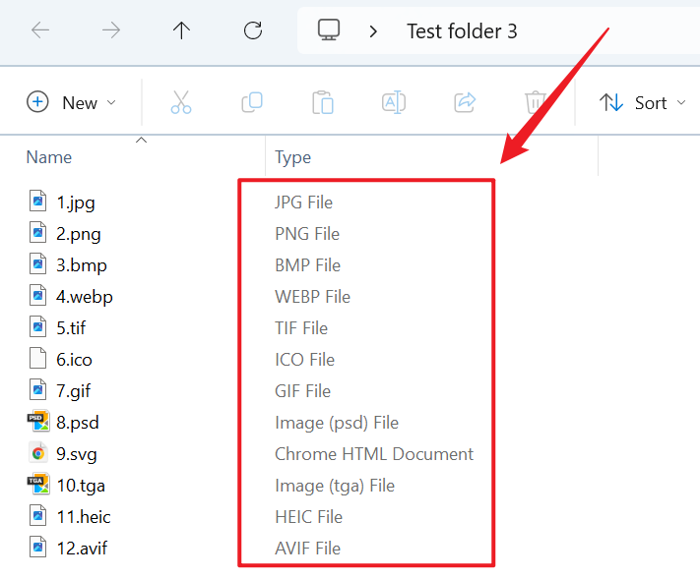Viewport: 700px width, 579px height.
Task: Select file 9.svg
Action: pyautogui.click(x=77, y=454)
